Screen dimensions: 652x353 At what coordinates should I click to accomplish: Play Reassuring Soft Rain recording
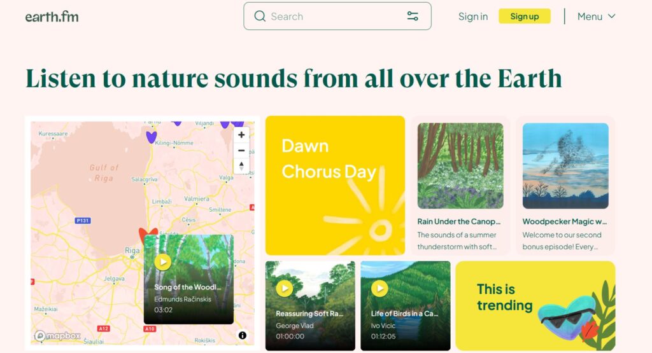(x=285, y=288)
